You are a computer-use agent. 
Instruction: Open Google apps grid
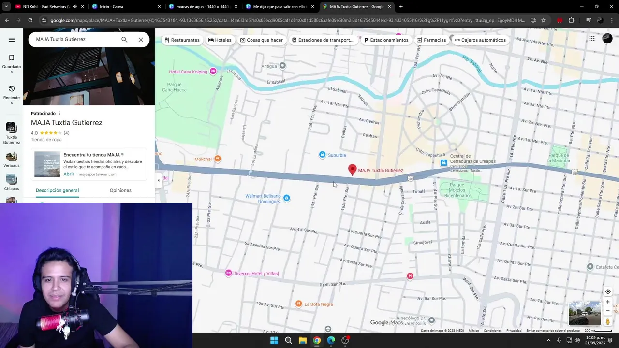(592, 39)
